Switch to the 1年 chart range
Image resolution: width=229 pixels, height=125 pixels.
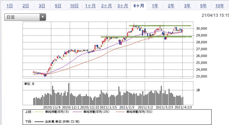point(155,6)
